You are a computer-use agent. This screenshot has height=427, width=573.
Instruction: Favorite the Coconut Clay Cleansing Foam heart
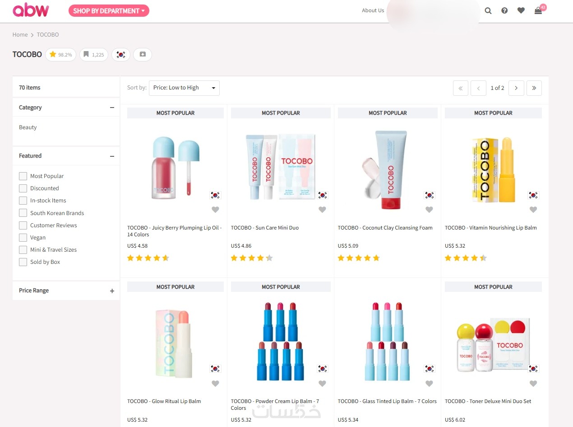pyautogui.click(x=429, y=210)
